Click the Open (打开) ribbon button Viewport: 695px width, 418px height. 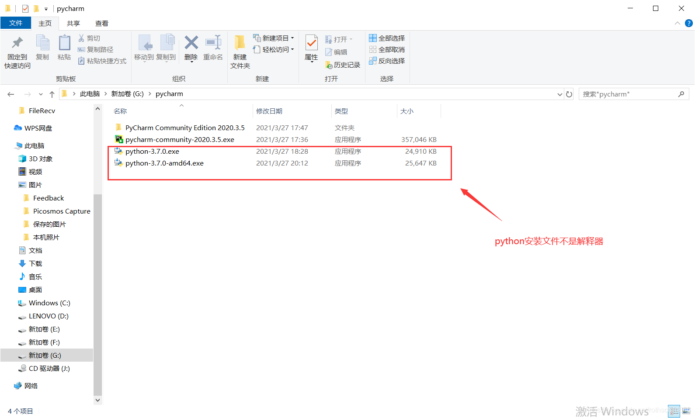[339, 40]
